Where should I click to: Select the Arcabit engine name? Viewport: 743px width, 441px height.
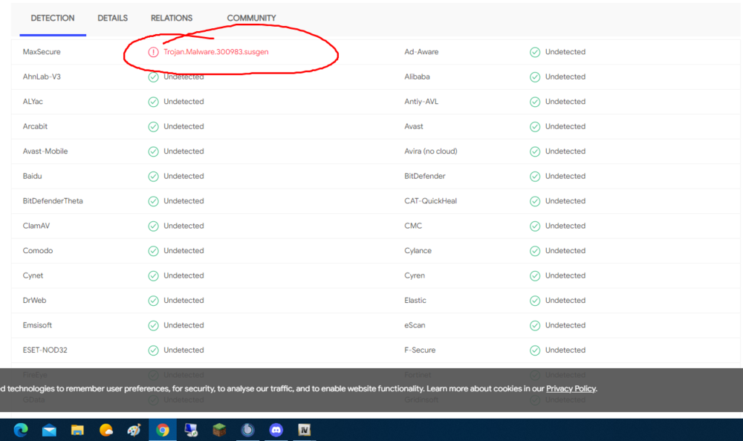coord(35,126)
